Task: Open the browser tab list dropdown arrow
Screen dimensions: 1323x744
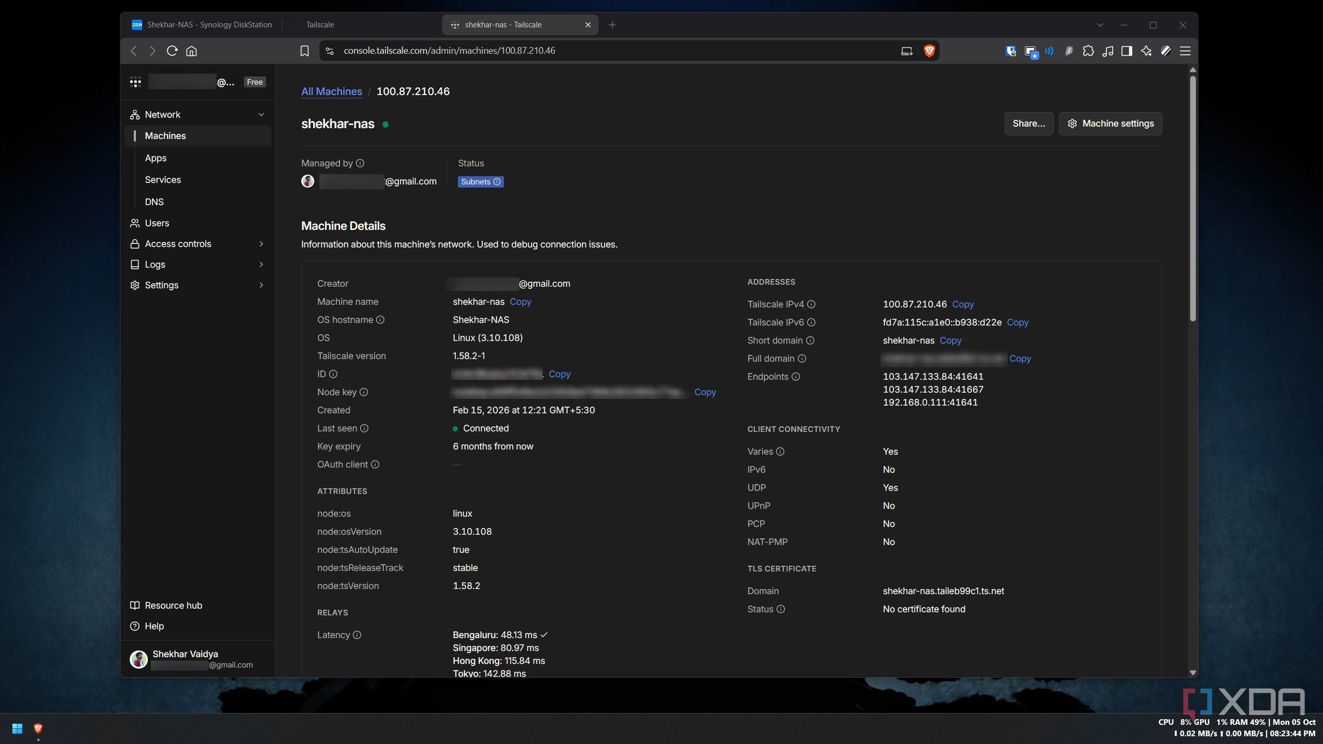Action: (1100, 25)
